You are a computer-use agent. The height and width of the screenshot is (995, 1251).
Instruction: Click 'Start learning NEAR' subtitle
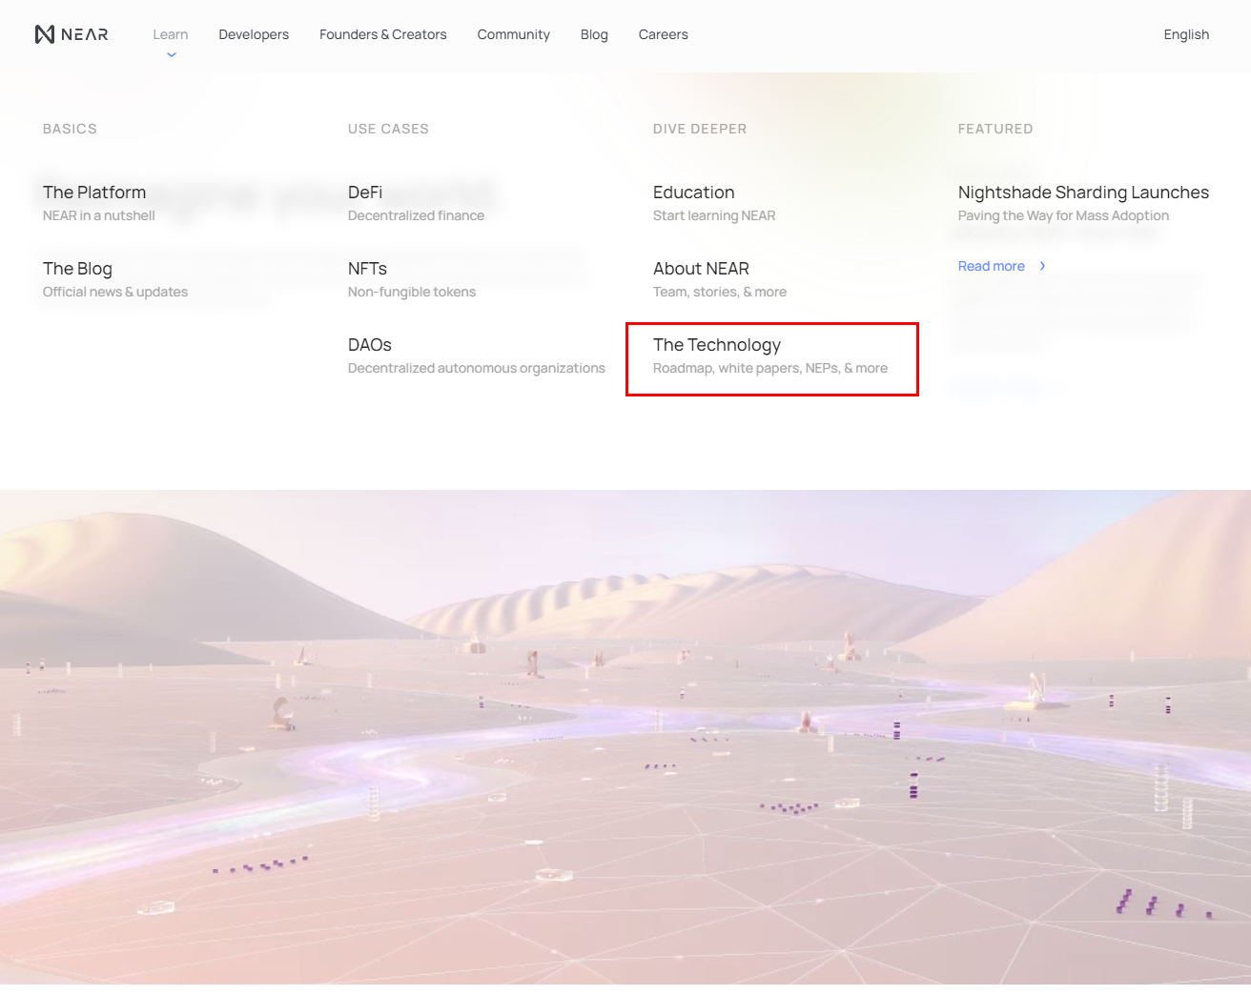(714, 215)
